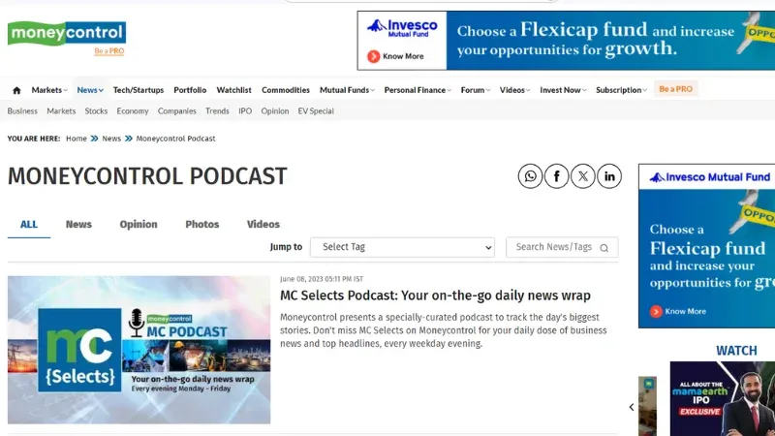The height and width of the screenshot is (436, 775).
Task: Expand the Personal Finance dropdown menu
Action: click(418, 90)
